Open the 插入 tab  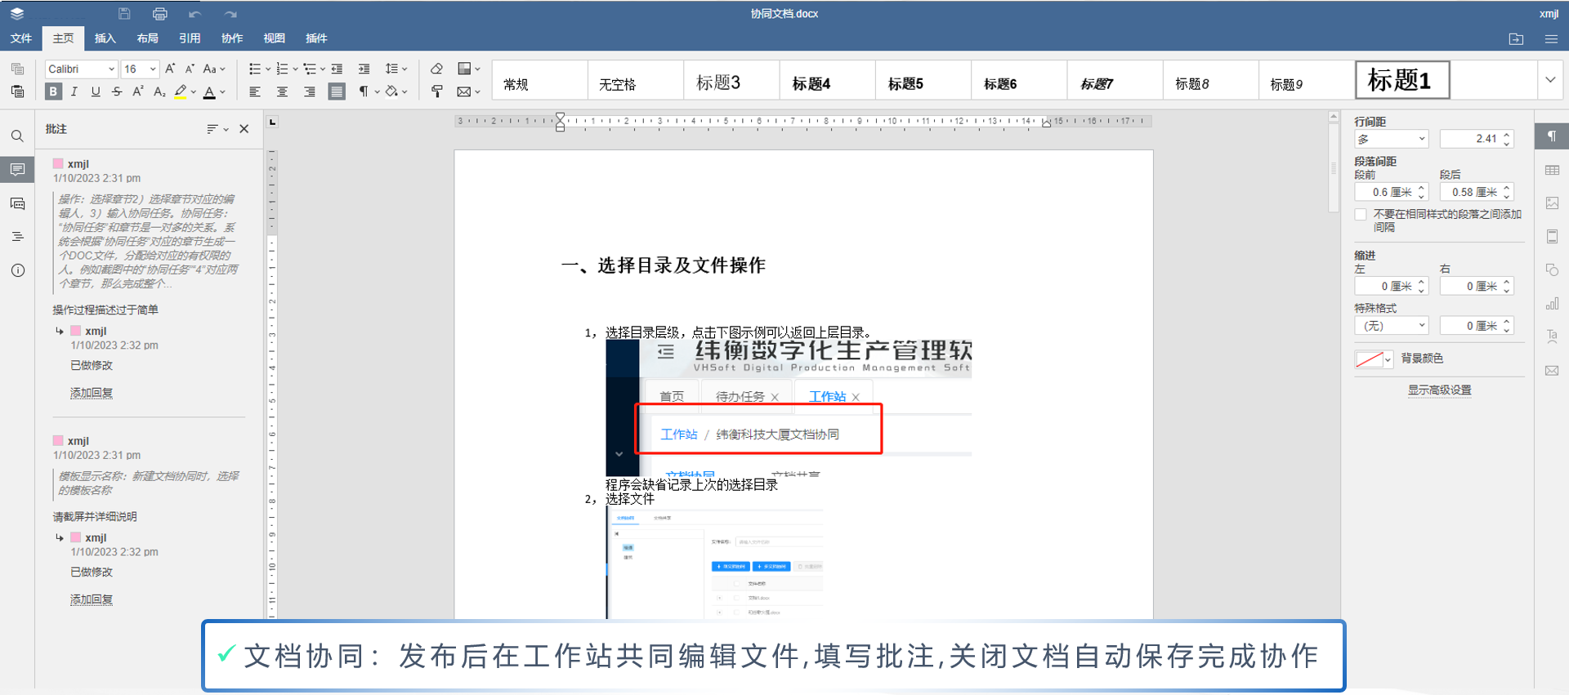[x=105, y=38]
